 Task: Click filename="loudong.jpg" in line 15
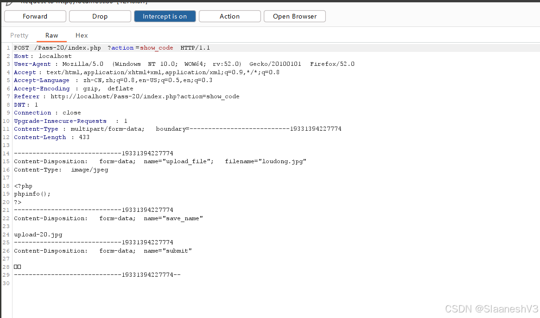point(266,161)
